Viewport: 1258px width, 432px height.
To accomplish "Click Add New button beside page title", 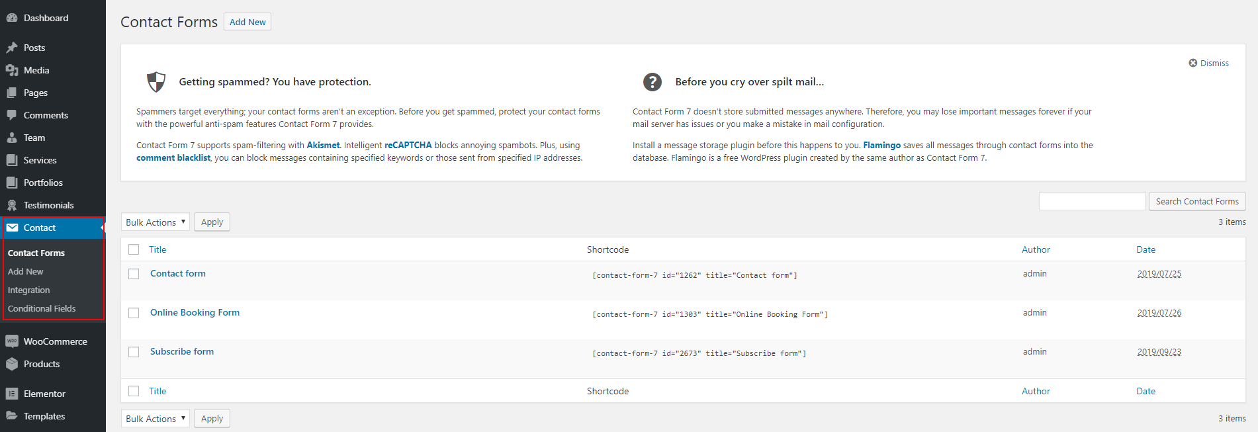I will [247, 22].
